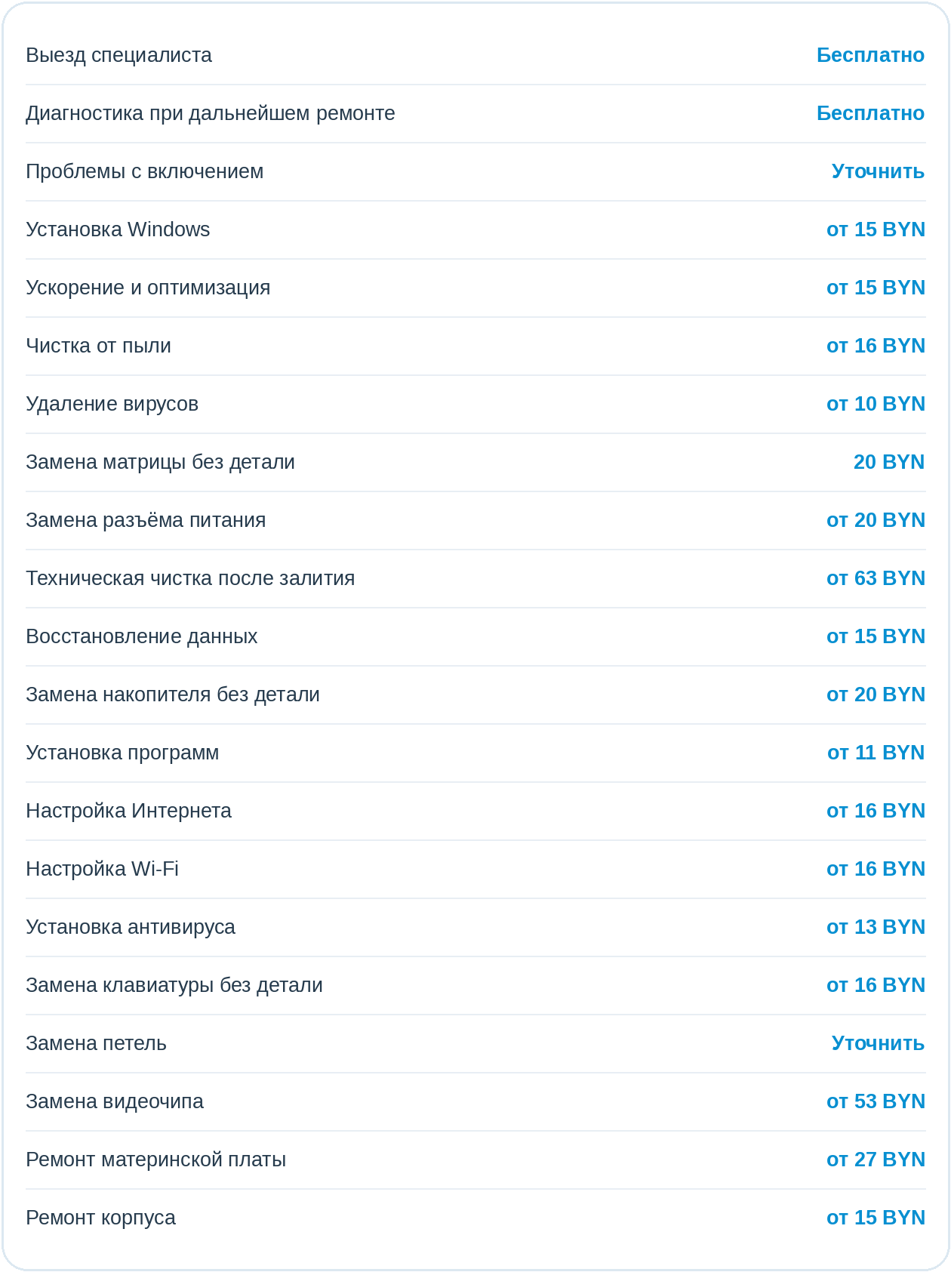Open 'Замена матрицы без детали' entry
Image resolution: width=951 pixels, height=1272 pixels.
point(475,462)
